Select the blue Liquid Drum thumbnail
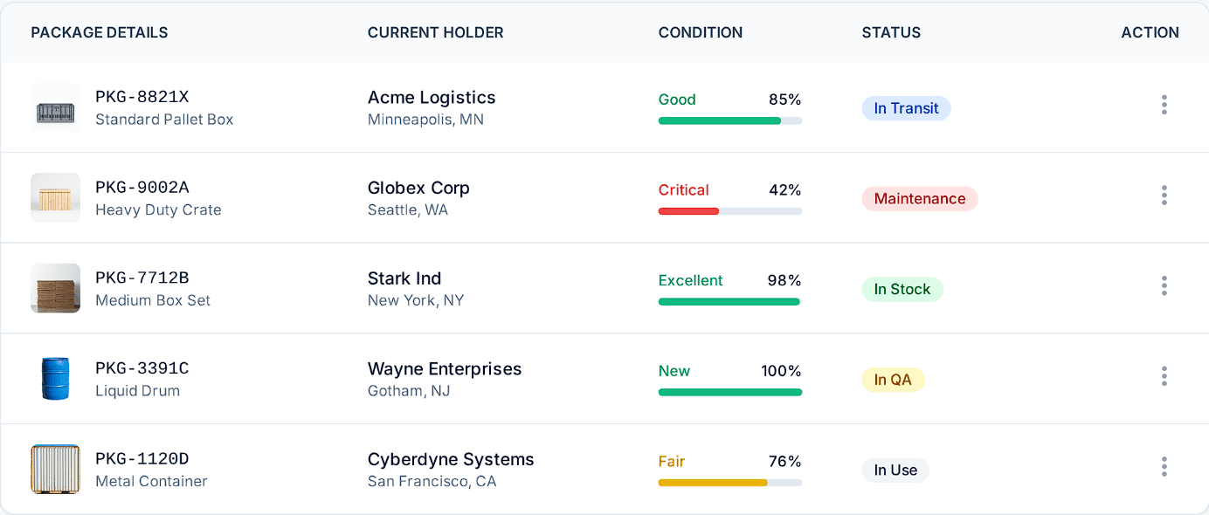The image size is (1209, 515). (55, 378)
